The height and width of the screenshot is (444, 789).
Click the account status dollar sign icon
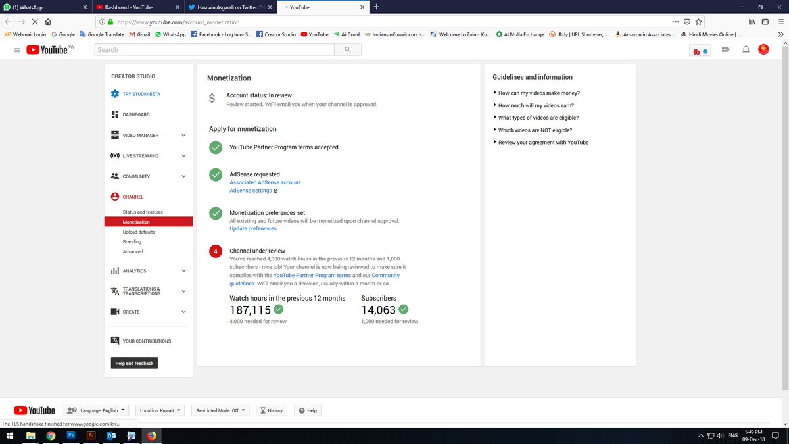coord(212,99)
